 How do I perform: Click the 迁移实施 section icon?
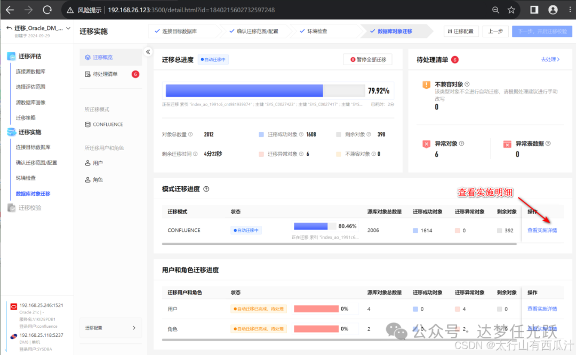coord(11,132)
